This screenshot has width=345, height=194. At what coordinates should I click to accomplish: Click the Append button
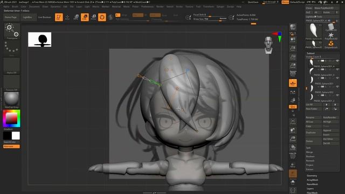330,130
